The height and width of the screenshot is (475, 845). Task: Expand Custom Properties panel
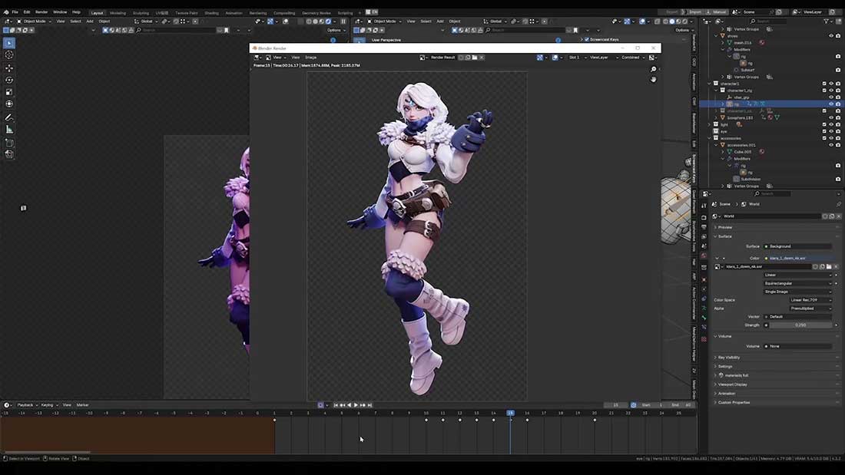[x=734, y=402]
